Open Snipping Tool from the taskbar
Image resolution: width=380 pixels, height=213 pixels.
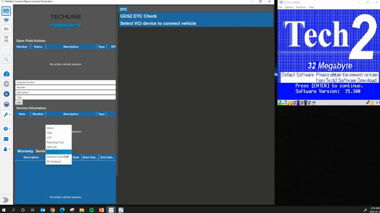tap(72, 210)
